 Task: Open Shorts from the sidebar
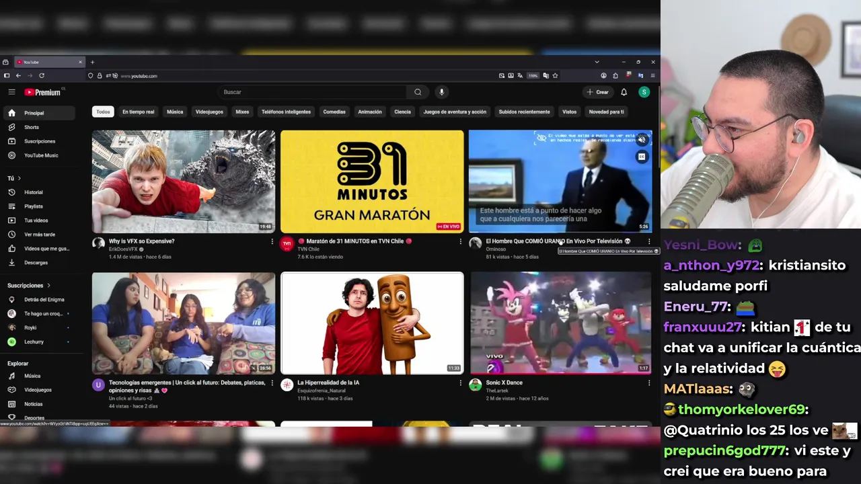point(38,127)
